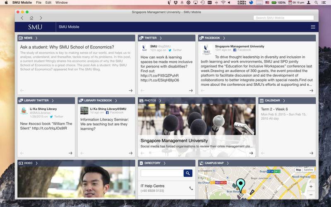This screenshot has width=331, height=207.
Task: Show next tweet in Twitter panel
Action: pyautogui.click(x=191, y=91)
